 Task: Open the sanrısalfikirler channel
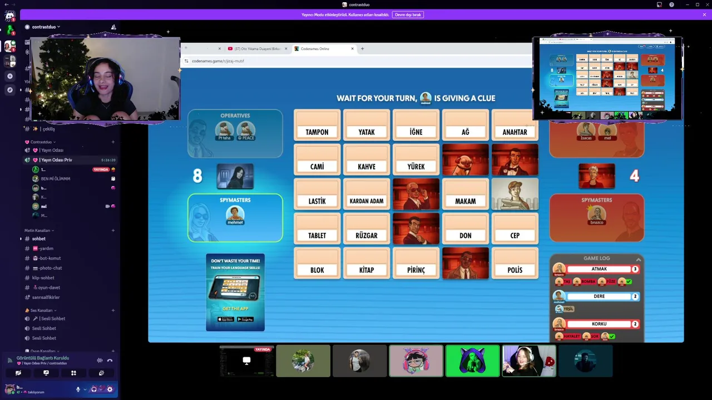click(71, 297)
